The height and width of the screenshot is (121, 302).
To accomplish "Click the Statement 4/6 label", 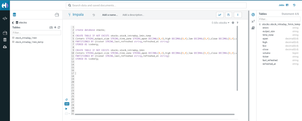I will (x=291, y=14).
